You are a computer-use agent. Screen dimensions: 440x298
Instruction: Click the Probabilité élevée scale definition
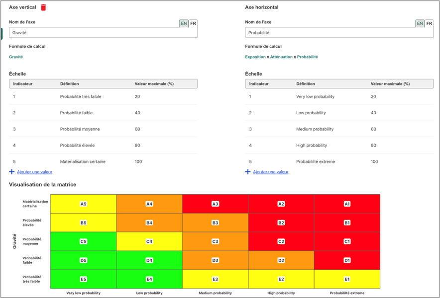tap(78, 146)
